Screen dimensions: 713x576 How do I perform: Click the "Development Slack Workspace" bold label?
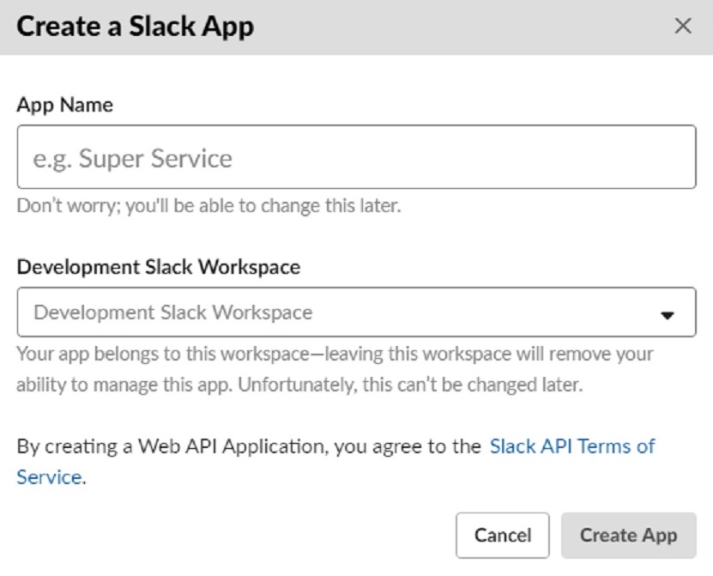click(x=158, y=266)
